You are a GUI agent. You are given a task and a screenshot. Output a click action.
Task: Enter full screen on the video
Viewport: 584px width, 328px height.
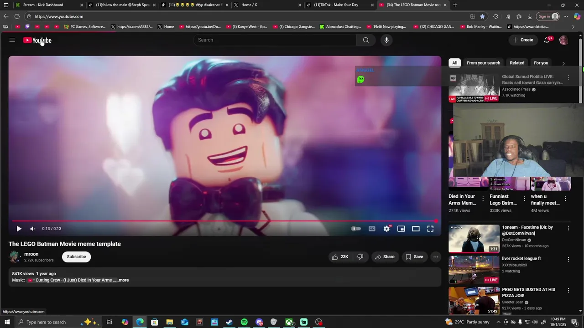430,229
